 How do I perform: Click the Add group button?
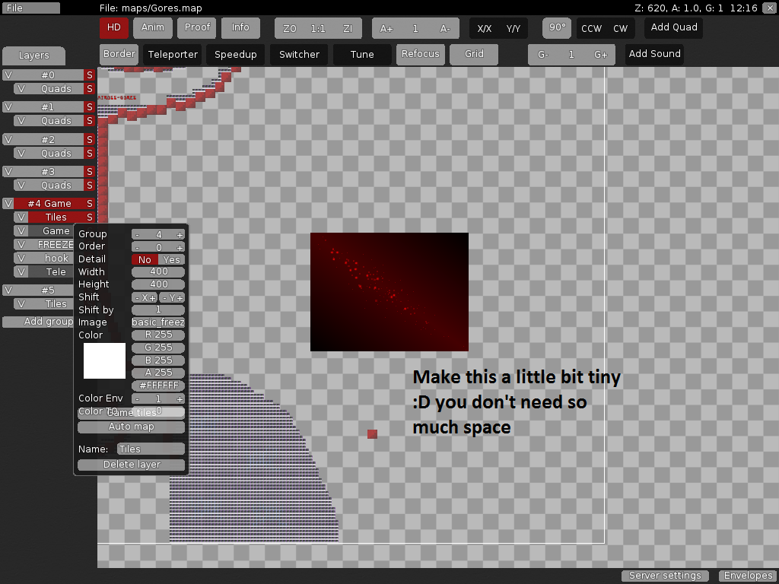coord(49,322)
